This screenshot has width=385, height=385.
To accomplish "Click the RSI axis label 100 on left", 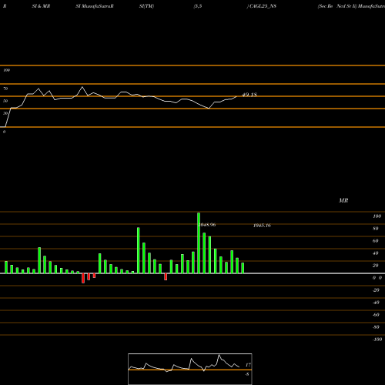I will [x=6, y=70].
